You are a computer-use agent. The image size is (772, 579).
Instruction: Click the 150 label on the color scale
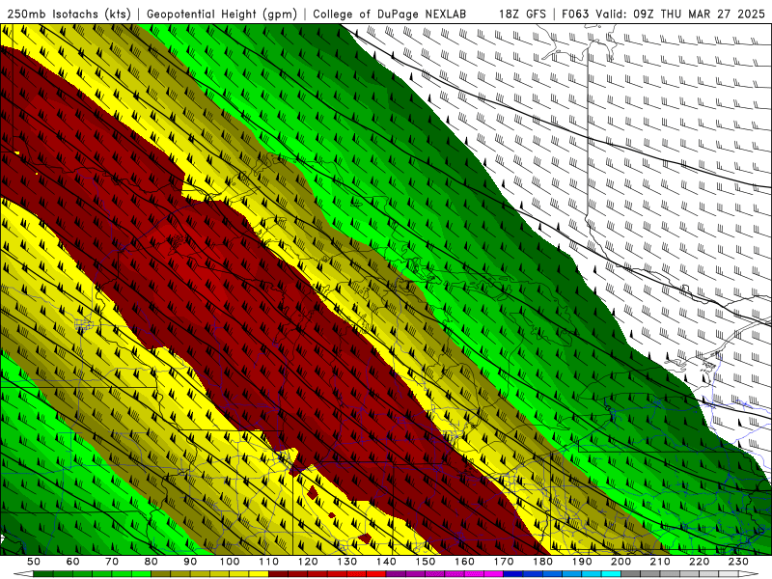coord(426,562)
